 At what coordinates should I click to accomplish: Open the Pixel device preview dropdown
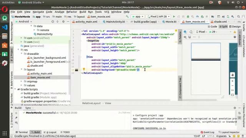(x=201, y=32)
